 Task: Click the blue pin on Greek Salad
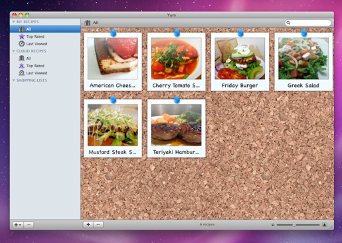coord(304,33)
